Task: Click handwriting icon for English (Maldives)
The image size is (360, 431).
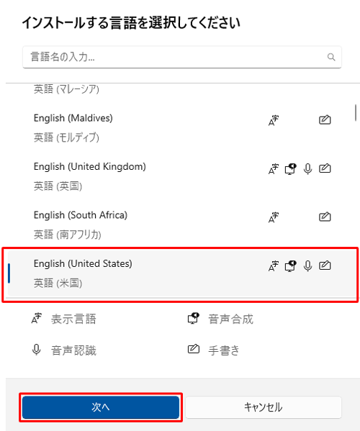Action: click(325, 120)
